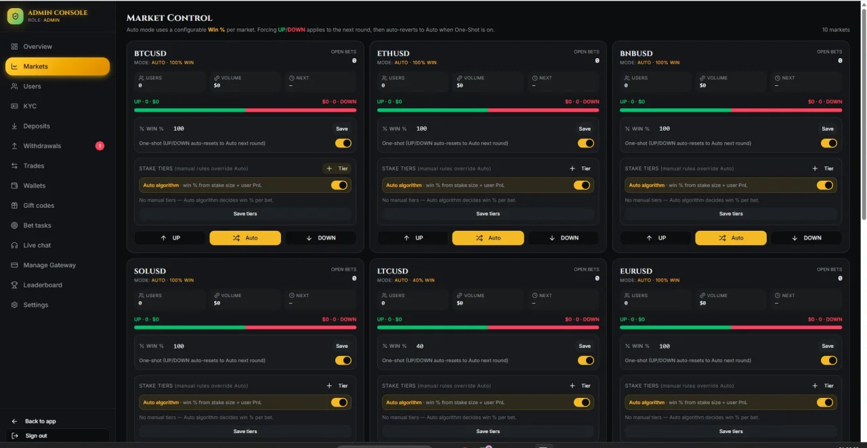Click the BTCUSD volume link icon
The image size is (867, 448).
coord(216,78)
